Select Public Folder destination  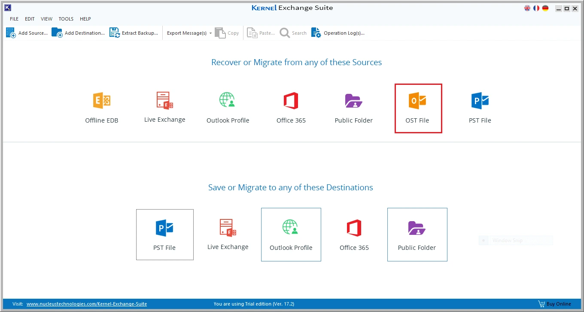tap(417, 234)
